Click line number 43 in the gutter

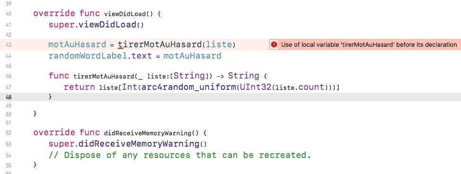tap(8, 45)
